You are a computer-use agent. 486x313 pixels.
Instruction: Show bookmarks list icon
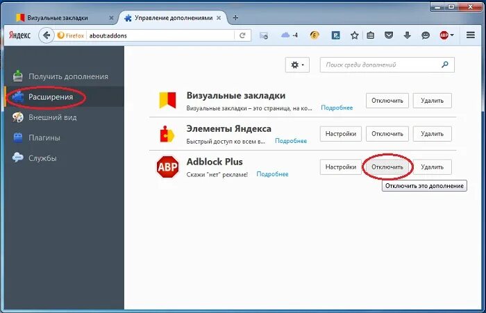click(370, 35)
